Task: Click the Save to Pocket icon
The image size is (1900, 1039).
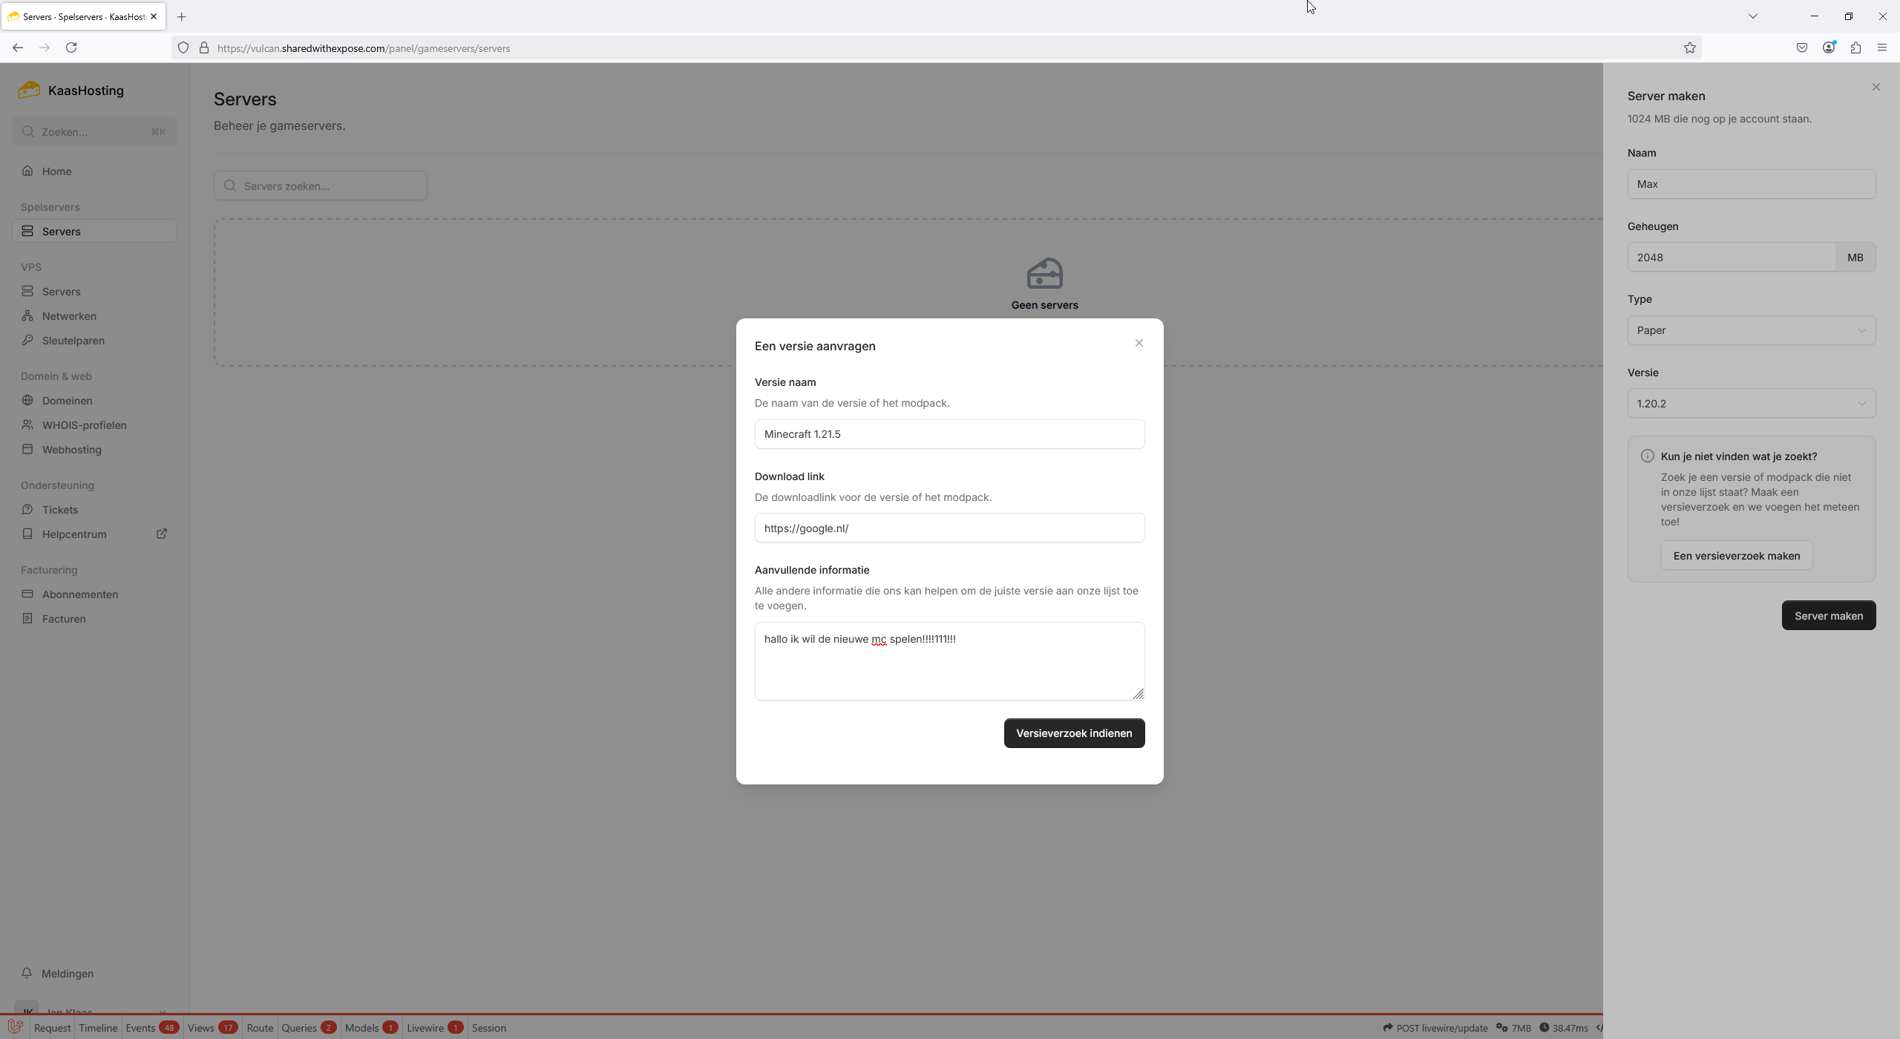Action: [x=1801, y=48]
